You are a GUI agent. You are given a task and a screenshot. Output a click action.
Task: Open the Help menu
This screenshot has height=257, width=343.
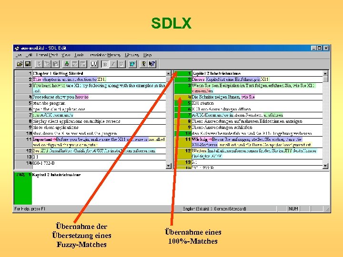click(x=147, y=55)
